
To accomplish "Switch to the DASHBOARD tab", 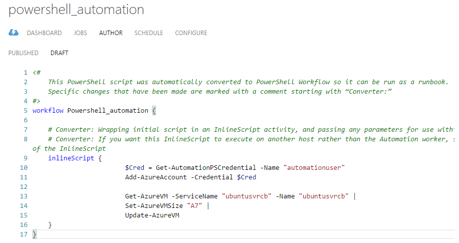I will pyautogui.click(x=44, y=33).
